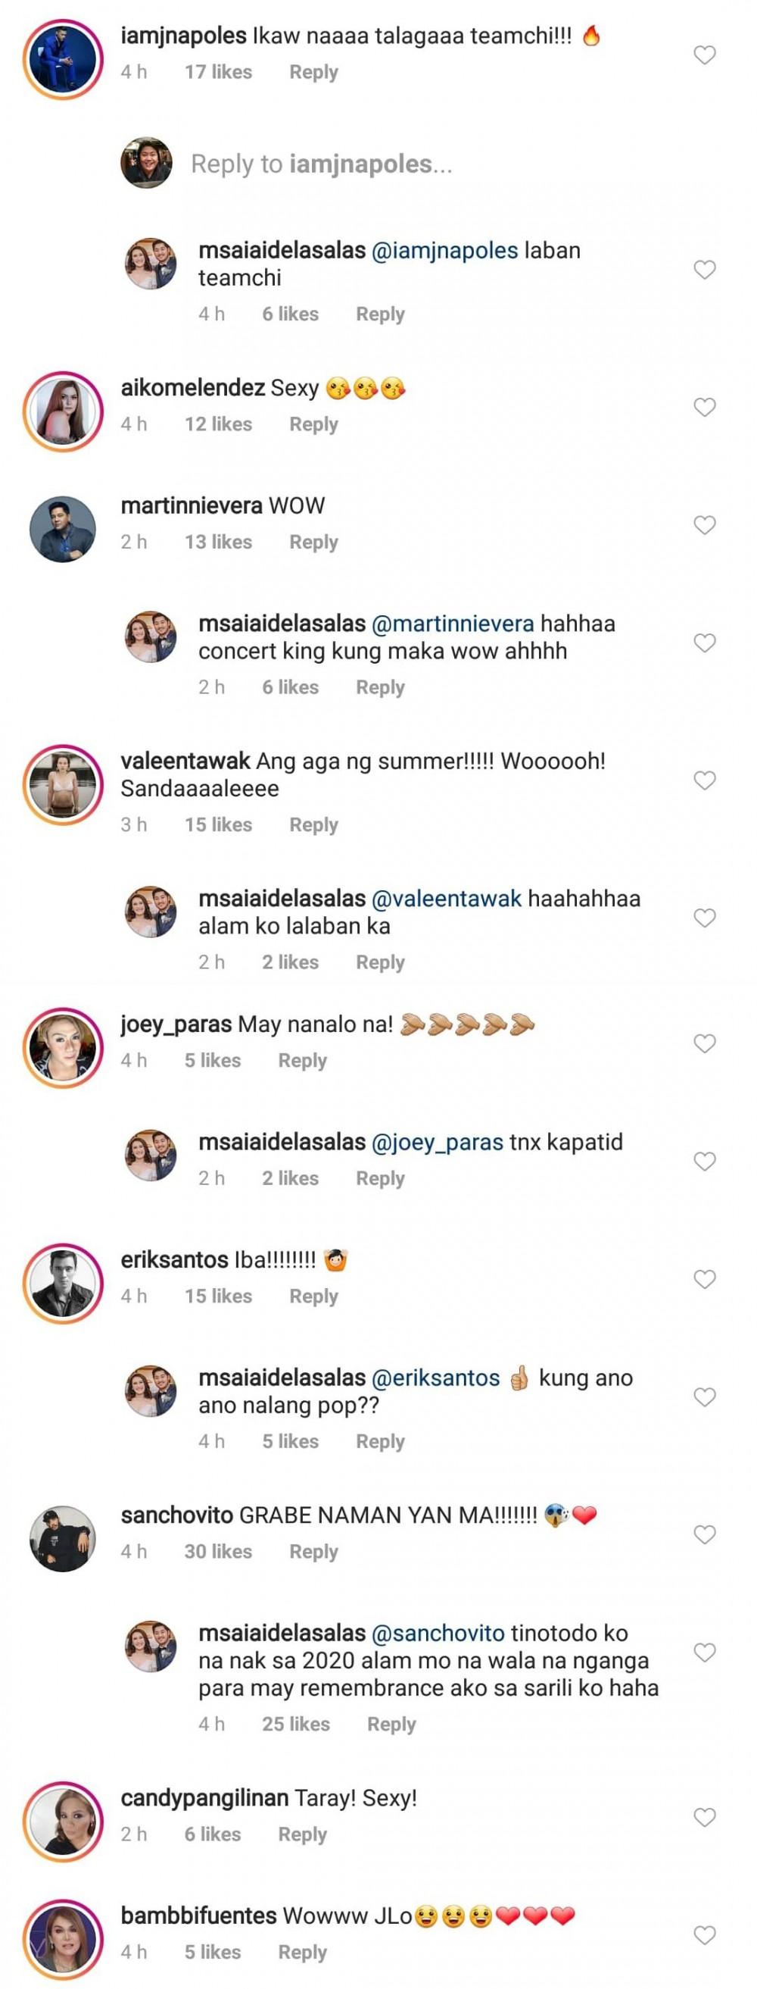Focus the Reply to iamjnapoles input field
Image resolution: width=757 pixels, height=1989 pixels.
pyautogui.click(x=321, y=163)
